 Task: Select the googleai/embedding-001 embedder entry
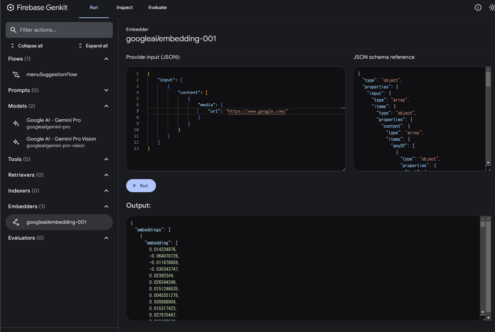(59, 222)
